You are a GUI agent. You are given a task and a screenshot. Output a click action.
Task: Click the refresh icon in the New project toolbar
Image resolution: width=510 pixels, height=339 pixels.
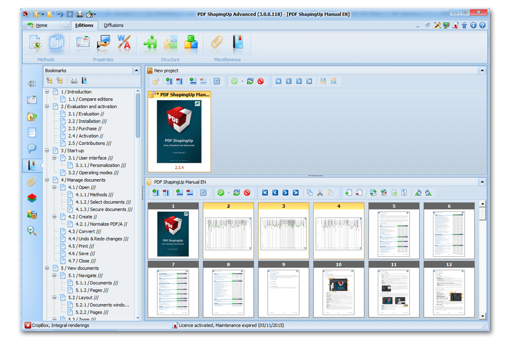(x=249, y=81)
